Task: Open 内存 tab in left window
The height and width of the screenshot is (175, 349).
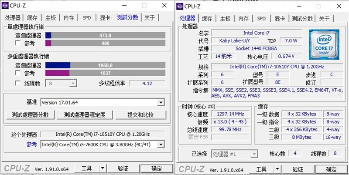Action: (x=69, y=17)
